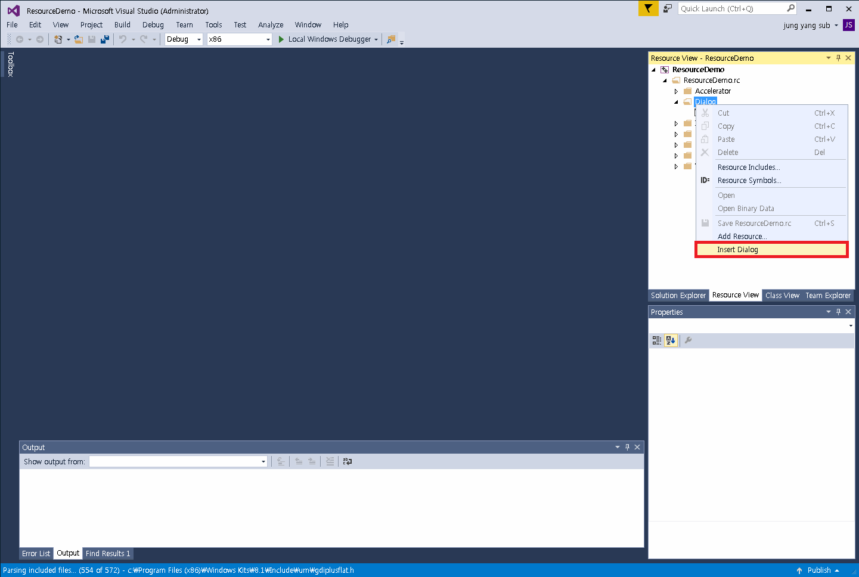Viewport: 859px width, 577px height.
Task: Pin the Resource View panel
Action: [838, 58]
